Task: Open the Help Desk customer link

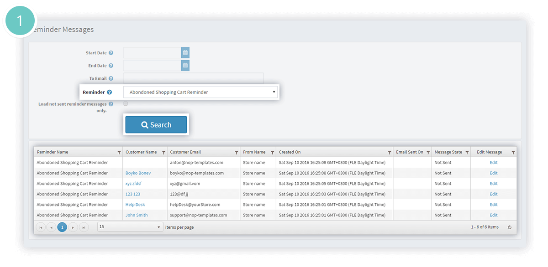Action: tap(135, 205)
